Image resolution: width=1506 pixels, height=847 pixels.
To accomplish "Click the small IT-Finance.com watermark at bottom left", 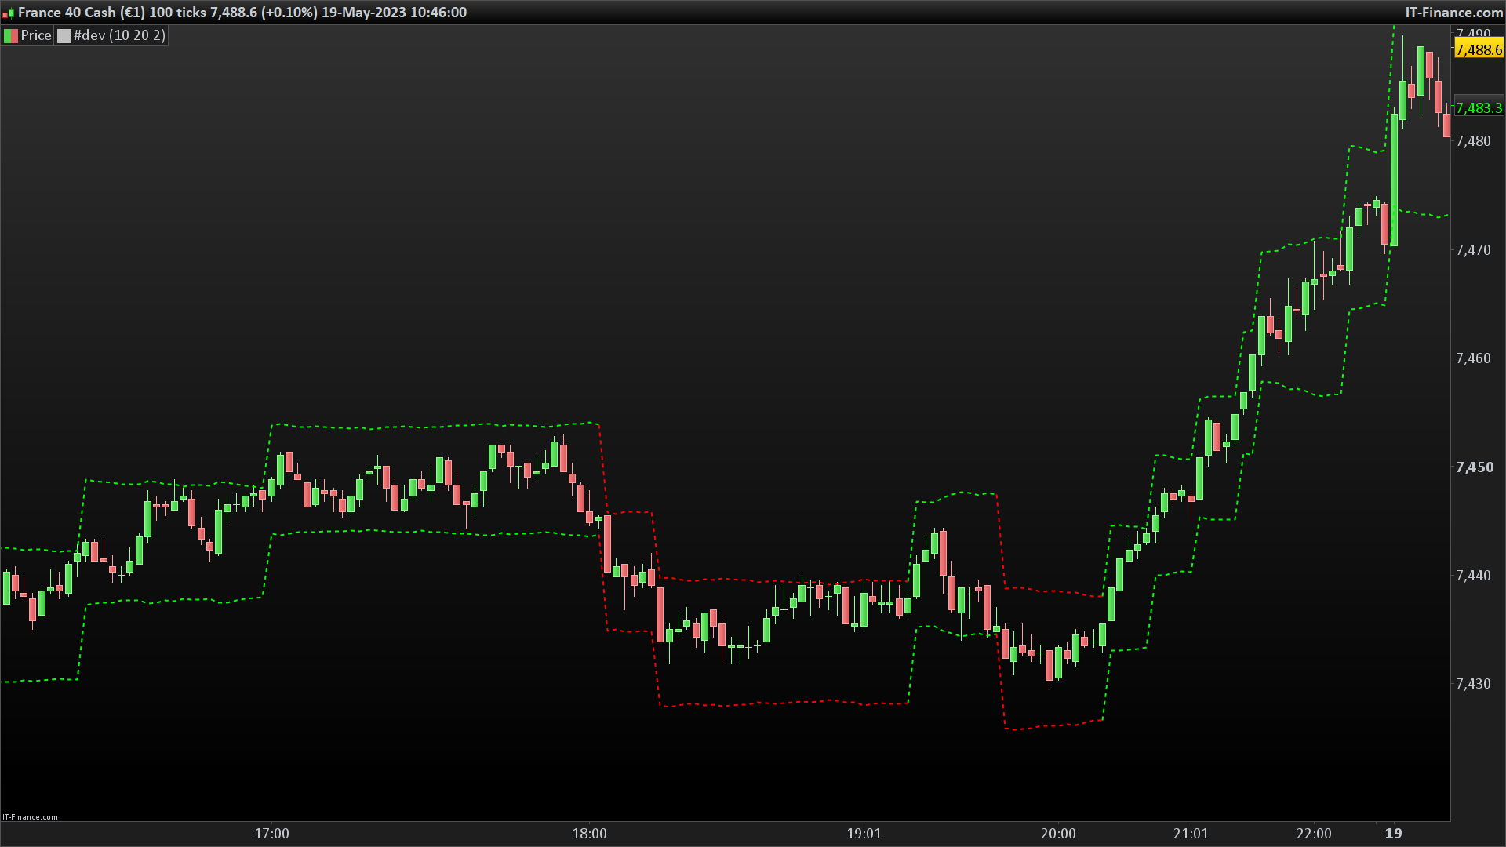I will (x=30, y=816).
